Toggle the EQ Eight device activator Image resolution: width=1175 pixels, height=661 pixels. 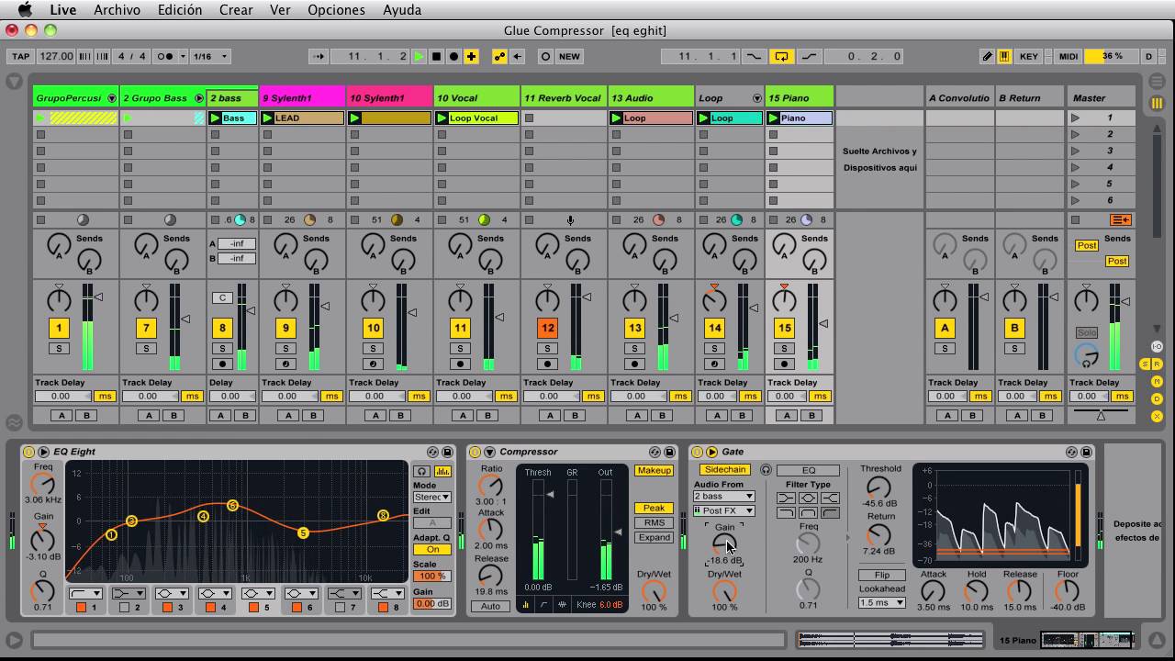point(28,452)
